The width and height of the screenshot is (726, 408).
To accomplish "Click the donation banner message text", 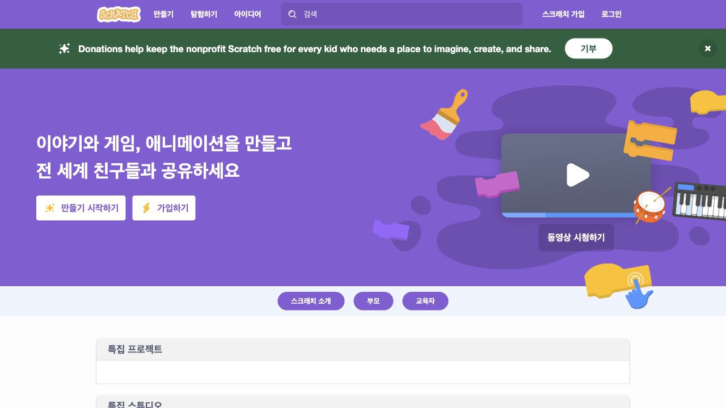I will [315, 49].
